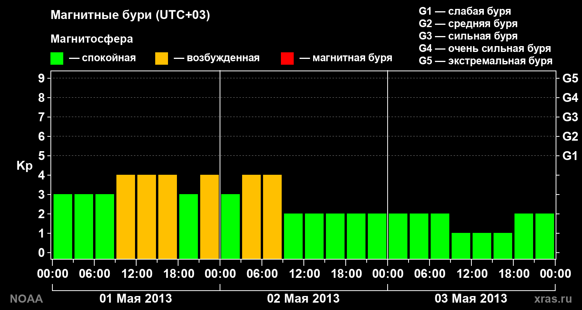Click the red 'магнитная буря' legend swatch

[x=287, y=59]
